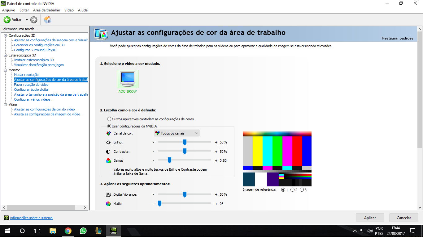
Task: Click the Matiz slider handle
Action: point(159,204)
